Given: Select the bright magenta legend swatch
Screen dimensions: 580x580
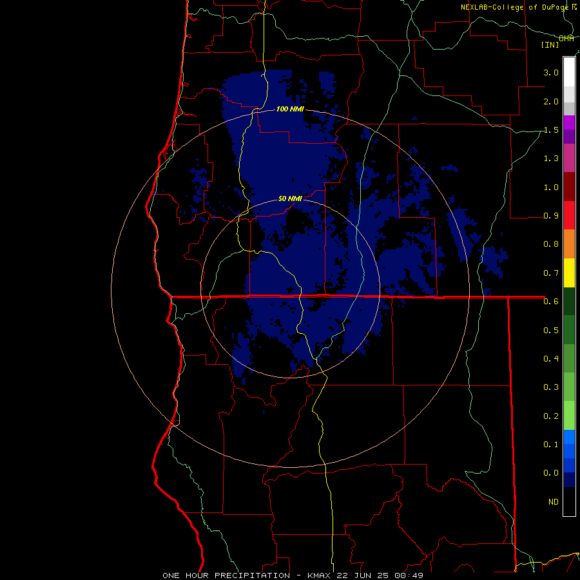Looking at the screenshot, I should 569,122.
